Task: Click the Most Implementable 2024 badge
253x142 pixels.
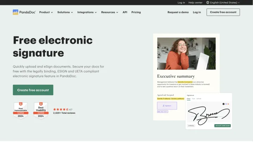Action: coord(21,111)
